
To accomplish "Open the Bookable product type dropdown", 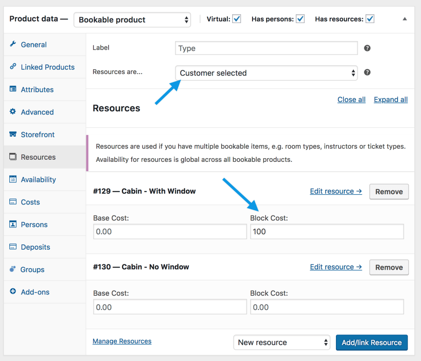I will 132,20.
